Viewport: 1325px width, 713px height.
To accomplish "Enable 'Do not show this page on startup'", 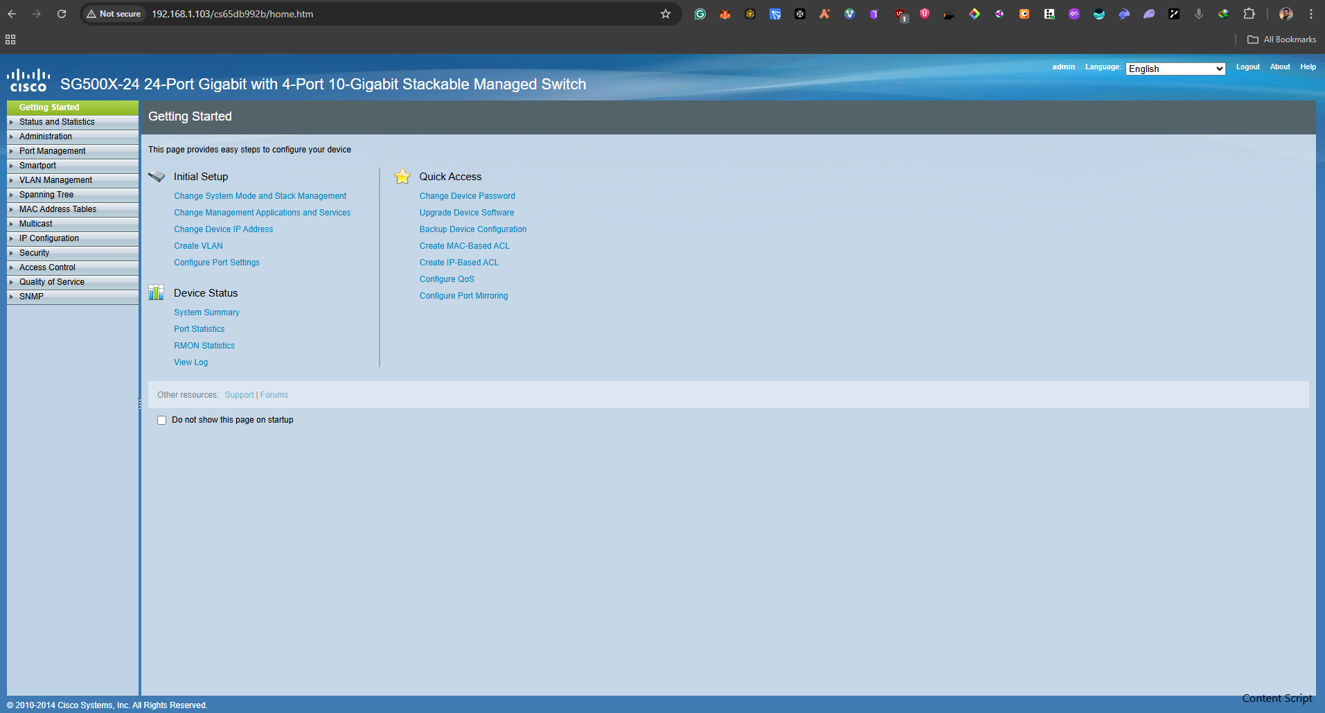I will click(x=161, y=420).
